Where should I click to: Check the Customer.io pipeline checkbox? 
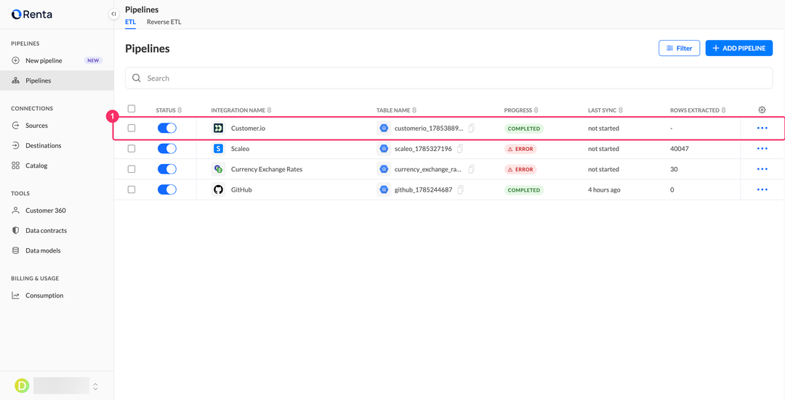(x=131, y=128)
